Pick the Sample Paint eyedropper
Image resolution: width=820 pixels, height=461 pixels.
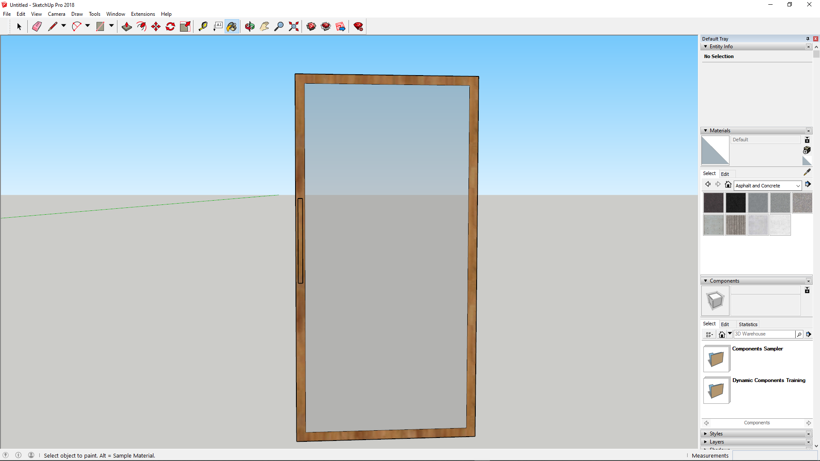807,172
